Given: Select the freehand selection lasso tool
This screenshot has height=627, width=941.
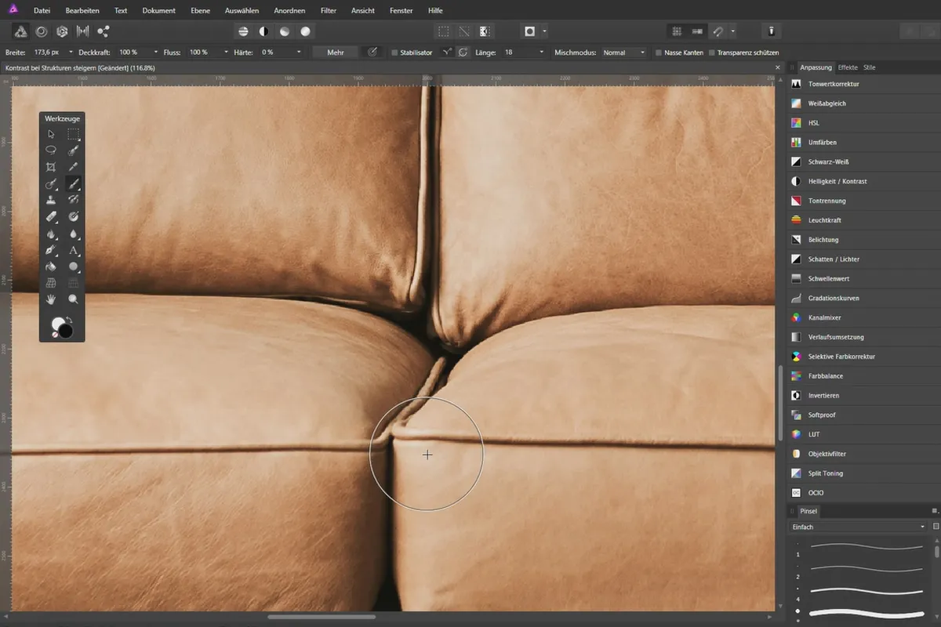Looking at the screenshot, I should (51, 150).
